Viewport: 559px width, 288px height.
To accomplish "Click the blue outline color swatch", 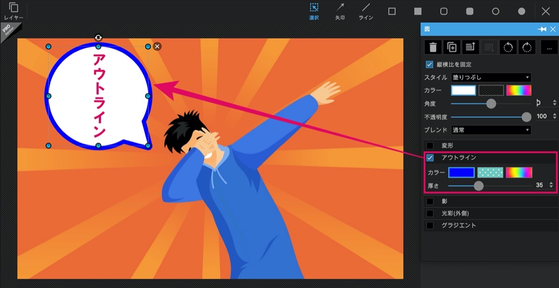I will pyautogui.click(x=461, y=173).
